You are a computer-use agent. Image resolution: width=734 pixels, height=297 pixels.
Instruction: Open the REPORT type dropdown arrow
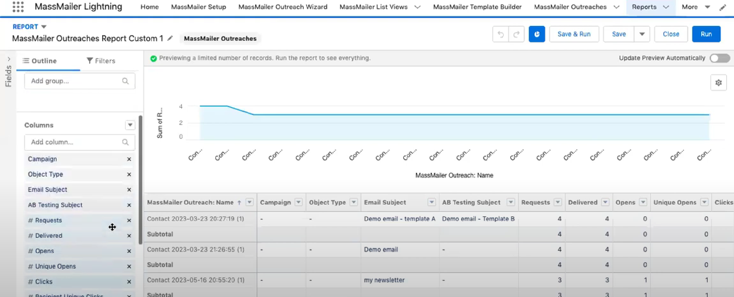44,27
